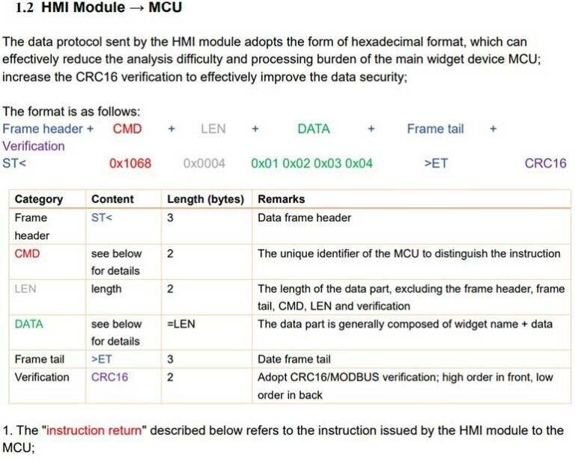Viewport: 575px width, 461px height.
Task: Click the red 'CMD' label in format line
Action: click(127, 129)
